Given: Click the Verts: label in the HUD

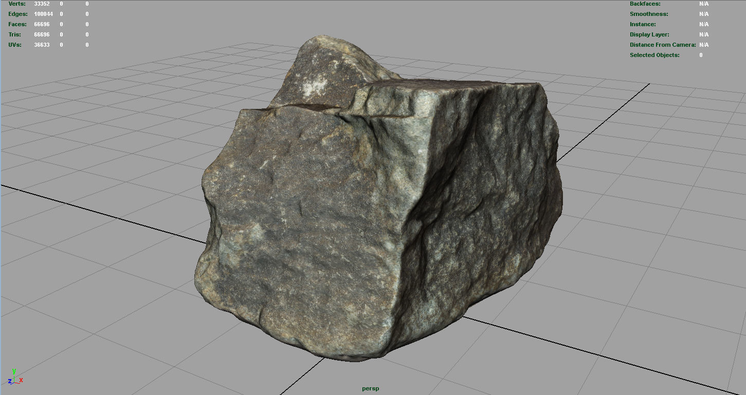Looking at the screenshot, I should [17, 4].
